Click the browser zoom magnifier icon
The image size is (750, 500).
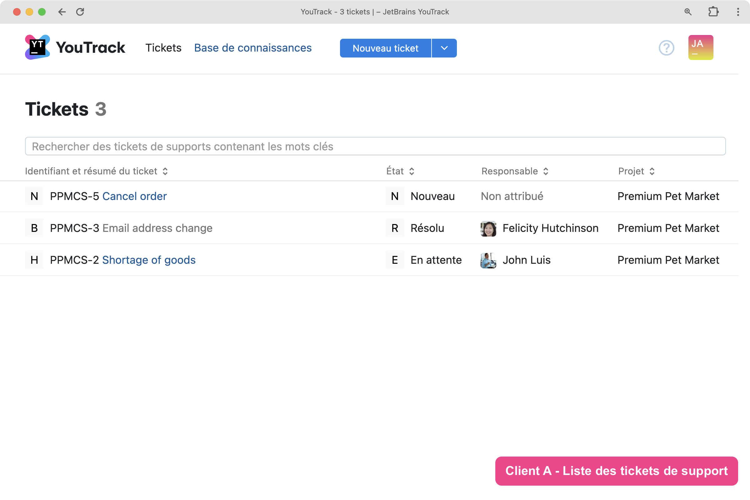688,12
